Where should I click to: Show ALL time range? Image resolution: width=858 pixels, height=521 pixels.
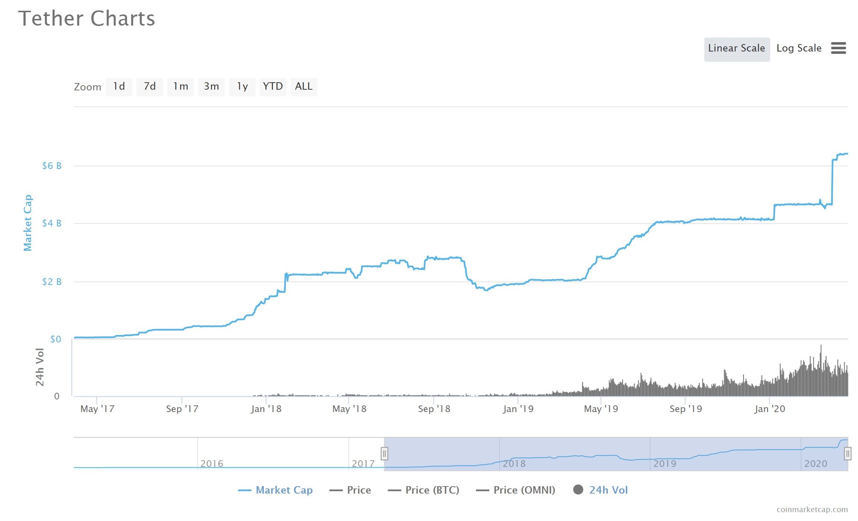304,87
